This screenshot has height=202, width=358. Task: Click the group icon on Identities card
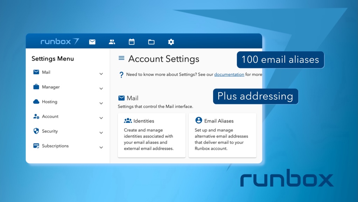(128, 121)
